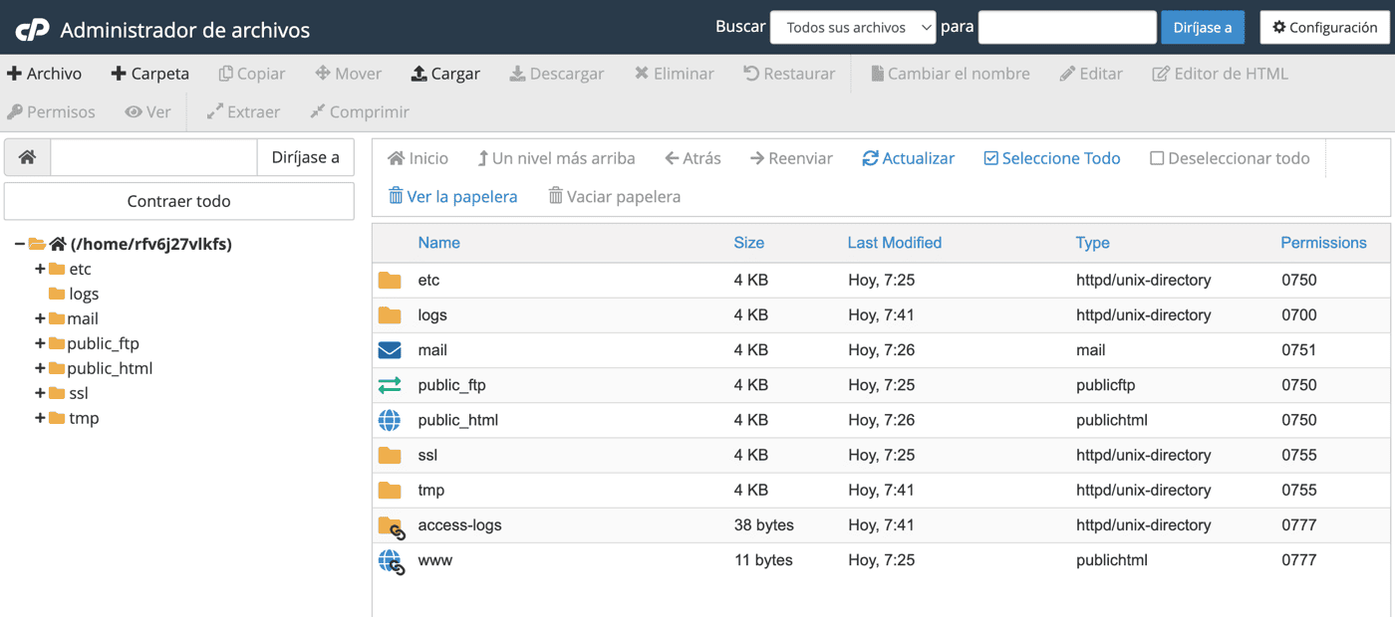Viewport: 1395px width, 617px height.
Task: Click the Permisos toolbar button
Action: click(x=52, y=111)
